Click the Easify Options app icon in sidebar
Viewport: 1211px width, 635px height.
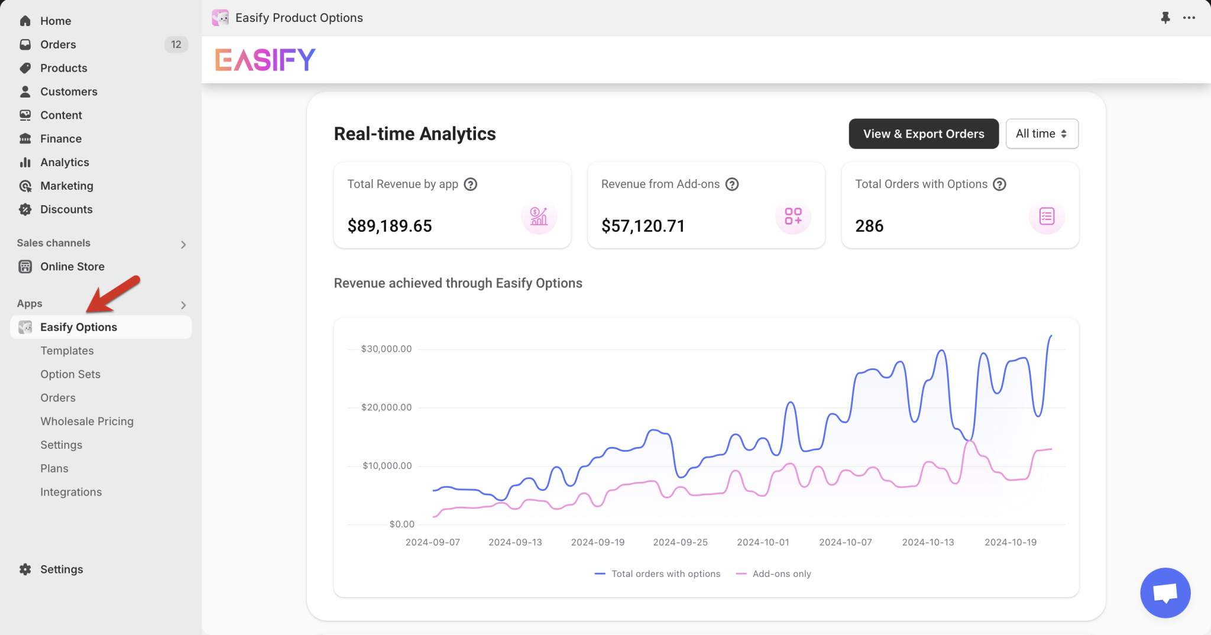click(x=25, y=326)
